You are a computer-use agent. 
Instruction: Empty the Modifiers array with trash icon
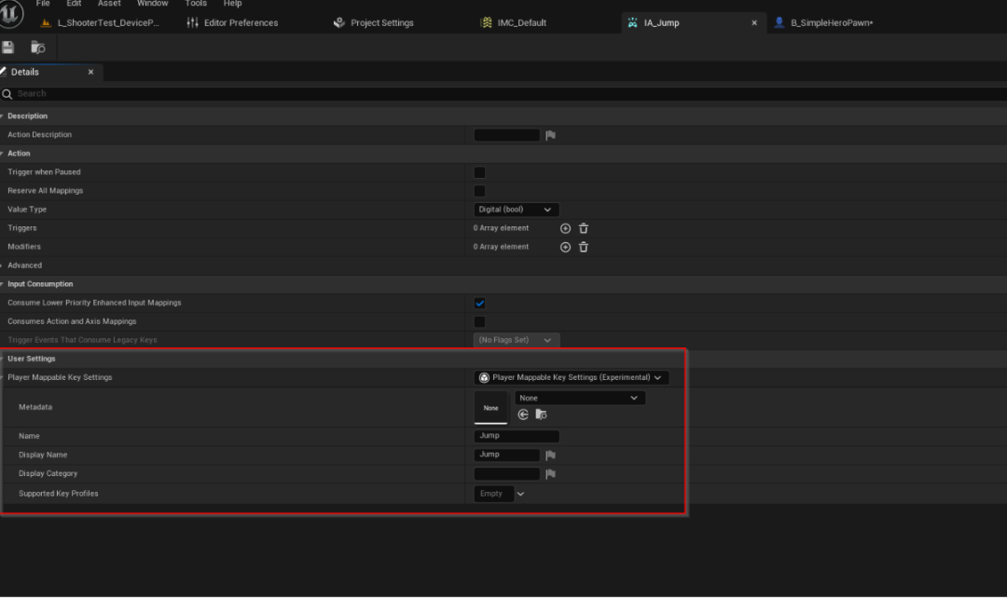coord(583,247)
